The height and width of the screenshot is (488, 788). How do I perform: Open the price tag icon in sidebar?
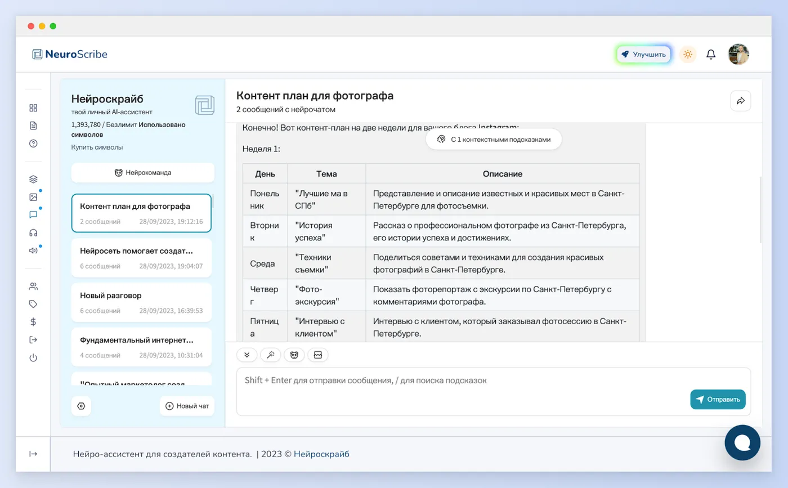[33, 304]
